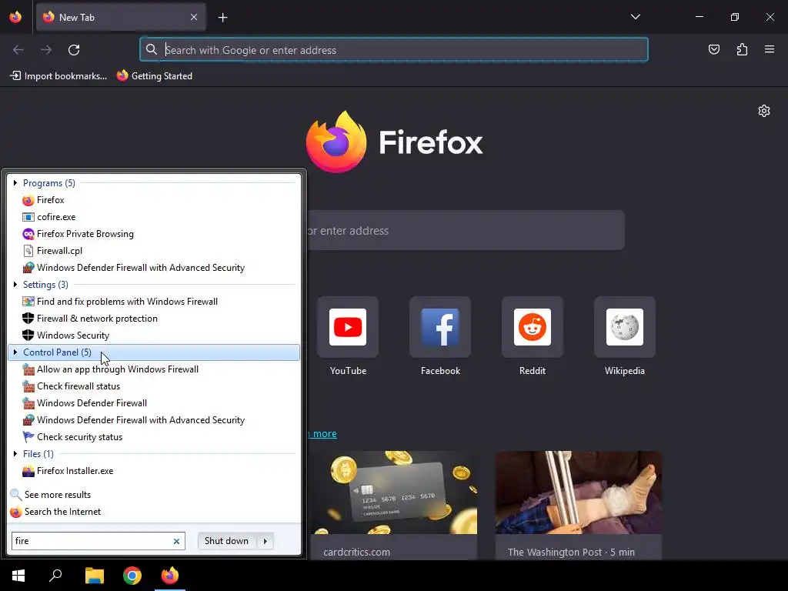Click the Firefox taskbar icon

pyautogui.click(x=170, y=576)
